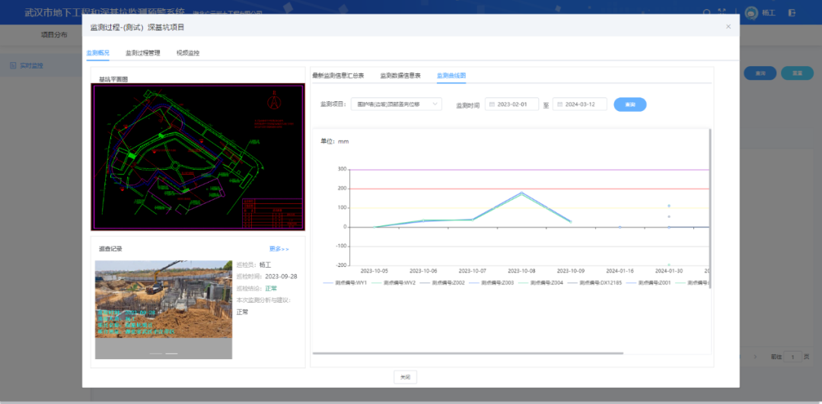
Task: Switch to the 监测数据信息表 tab
Action: click(x=400, y=75)
